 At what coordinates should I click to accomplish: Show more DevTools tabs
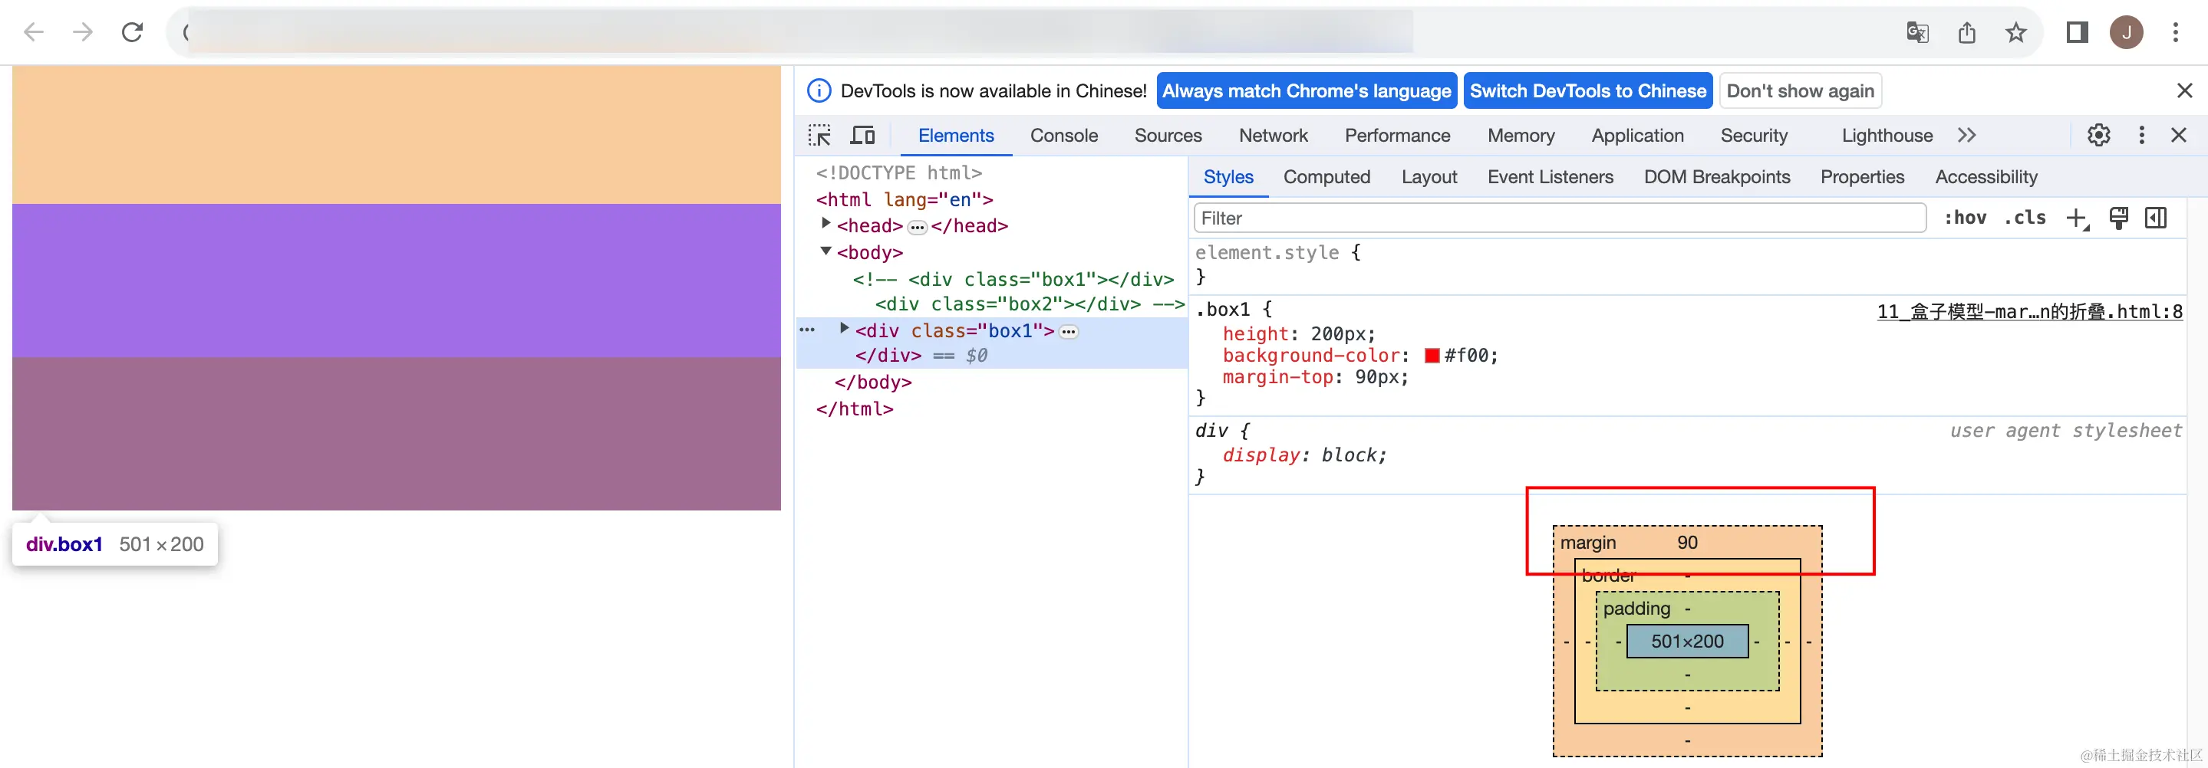tap(1966, 135)
